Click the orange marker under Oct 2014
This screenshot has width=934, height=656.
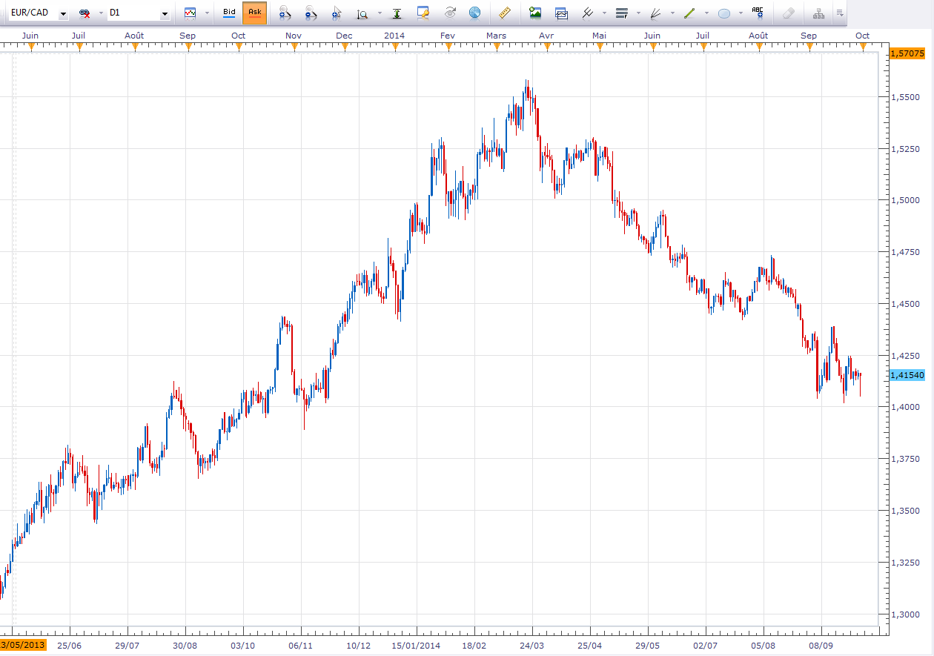(x=863, y=47)
